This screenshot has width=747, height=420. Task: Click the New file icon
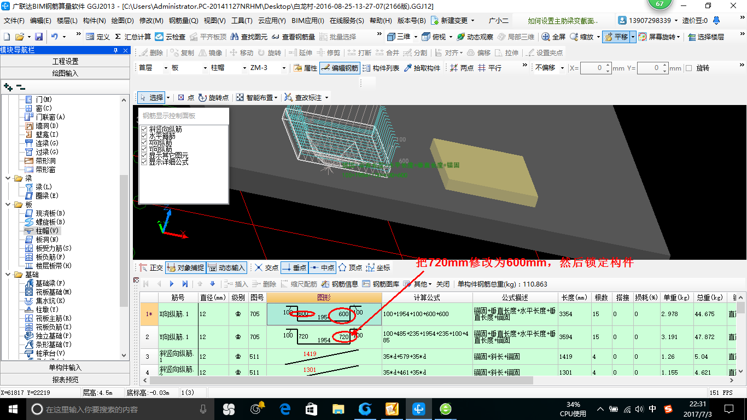coord(7,37)
